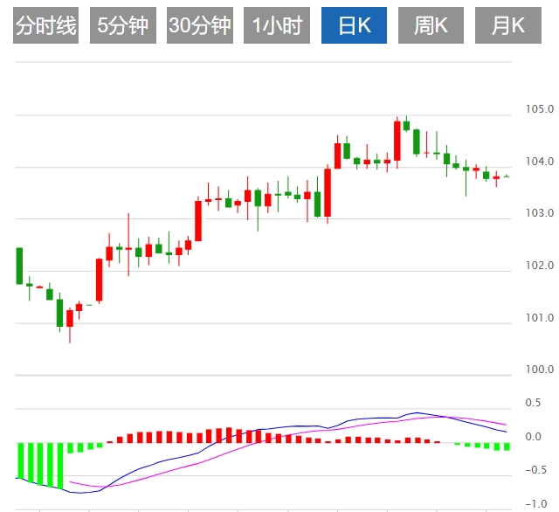Select the 30分钟 interval tab
The image size is (559, 512).
pos(200,25)
